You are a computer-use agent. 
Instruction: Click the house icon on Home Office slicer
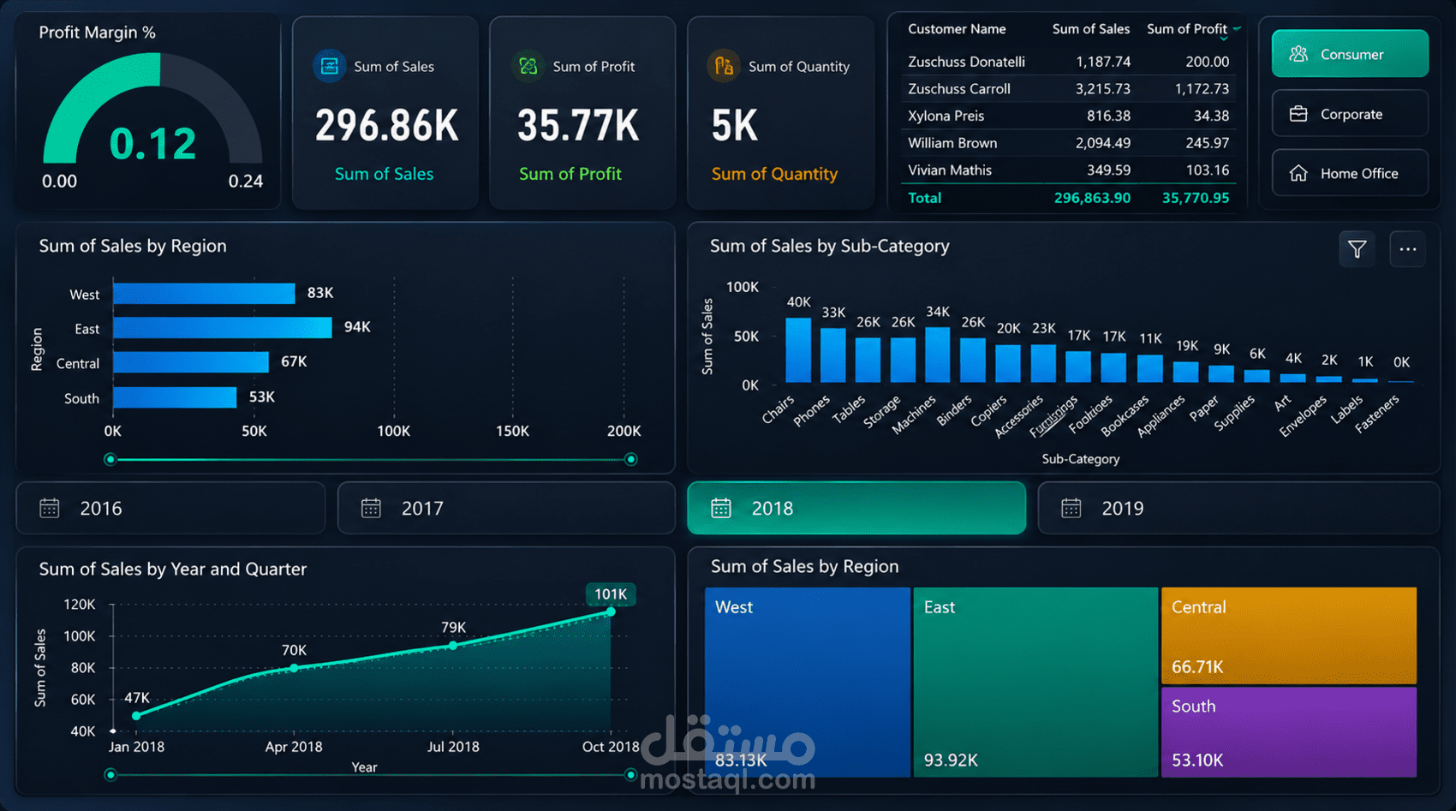1298,173
